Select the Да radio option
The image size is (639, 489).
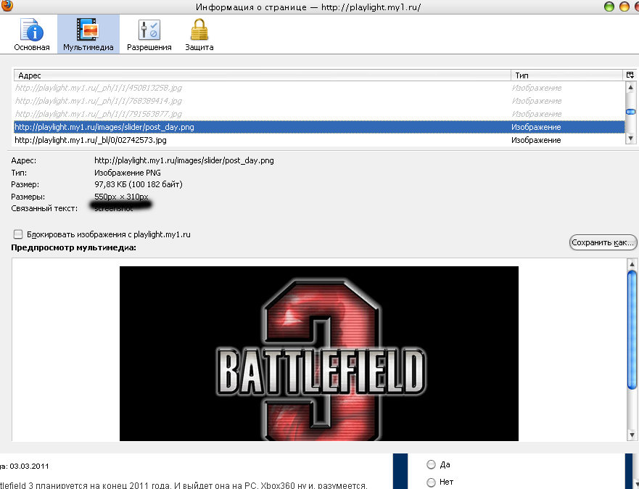tap(431, 464)
